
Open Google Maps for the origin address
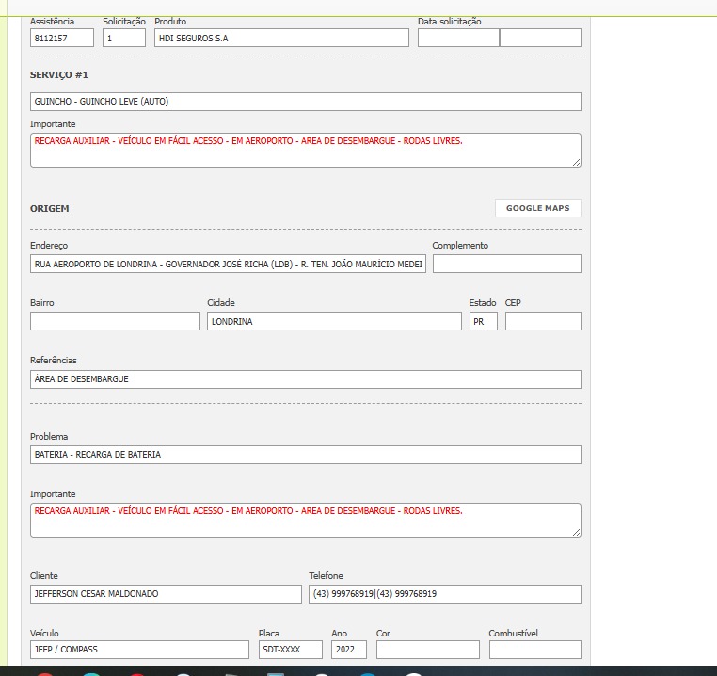pyautogui.click(x=538, y=208)
